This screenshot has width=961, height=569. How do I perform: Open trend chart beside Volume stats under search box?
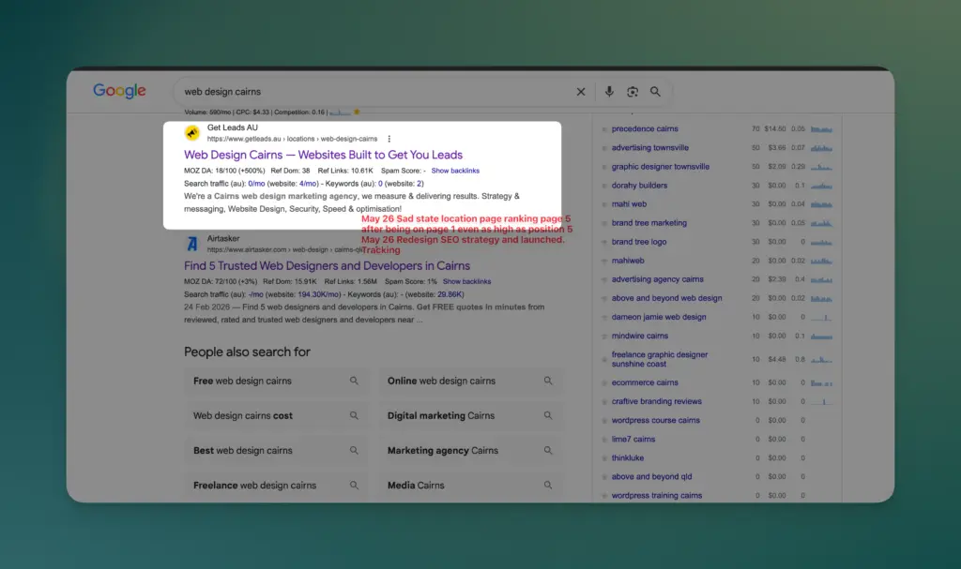point(340,112)
